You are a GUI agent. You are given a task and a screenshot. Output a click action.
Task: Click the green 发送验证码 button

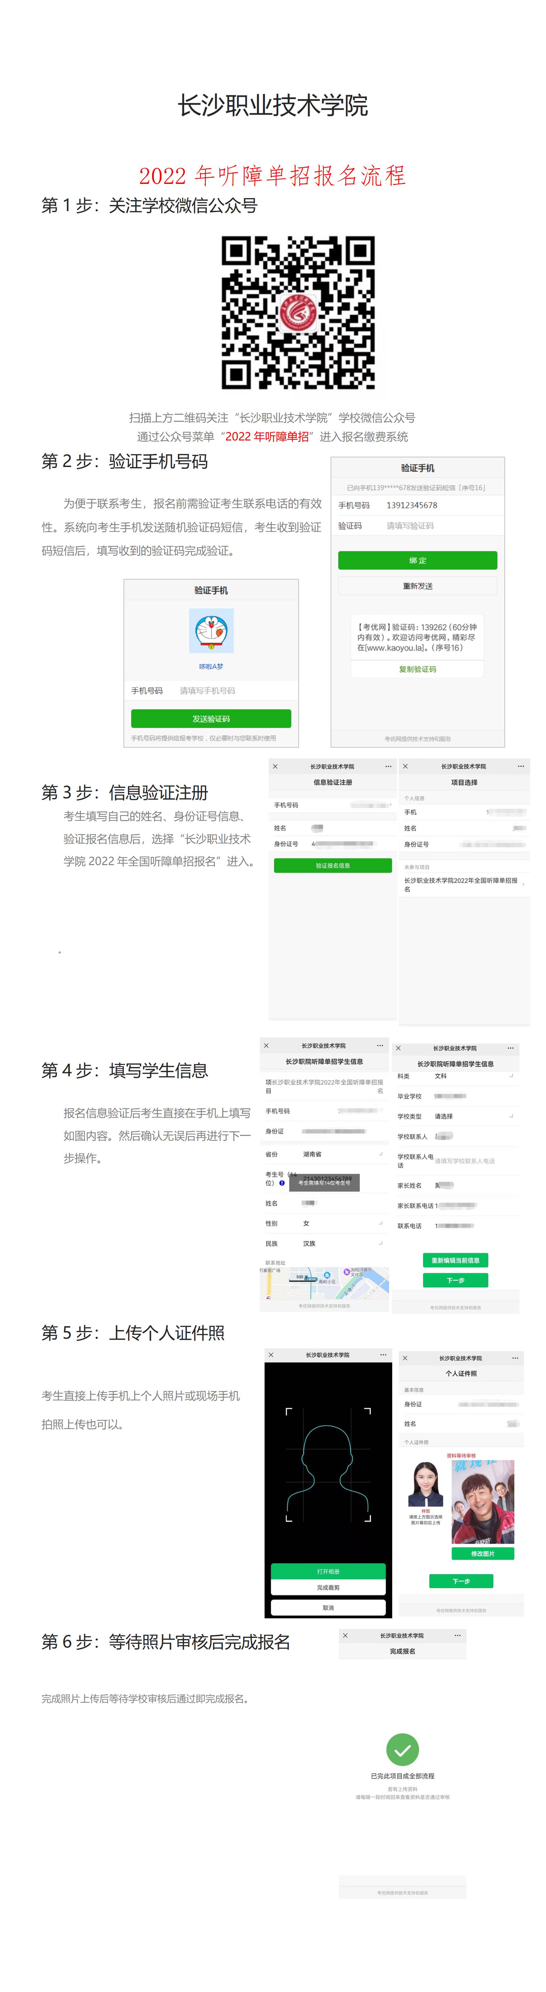tap(211, 718)
